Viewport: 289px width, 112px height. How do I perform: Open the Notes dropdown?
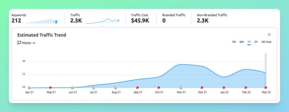click(x=26, y=43)
